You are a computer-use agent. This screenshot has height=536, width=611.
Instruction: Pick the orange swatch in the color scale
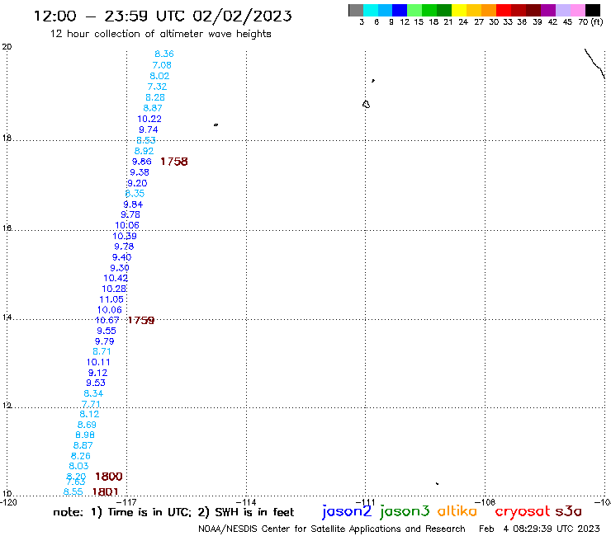(489, 10)
